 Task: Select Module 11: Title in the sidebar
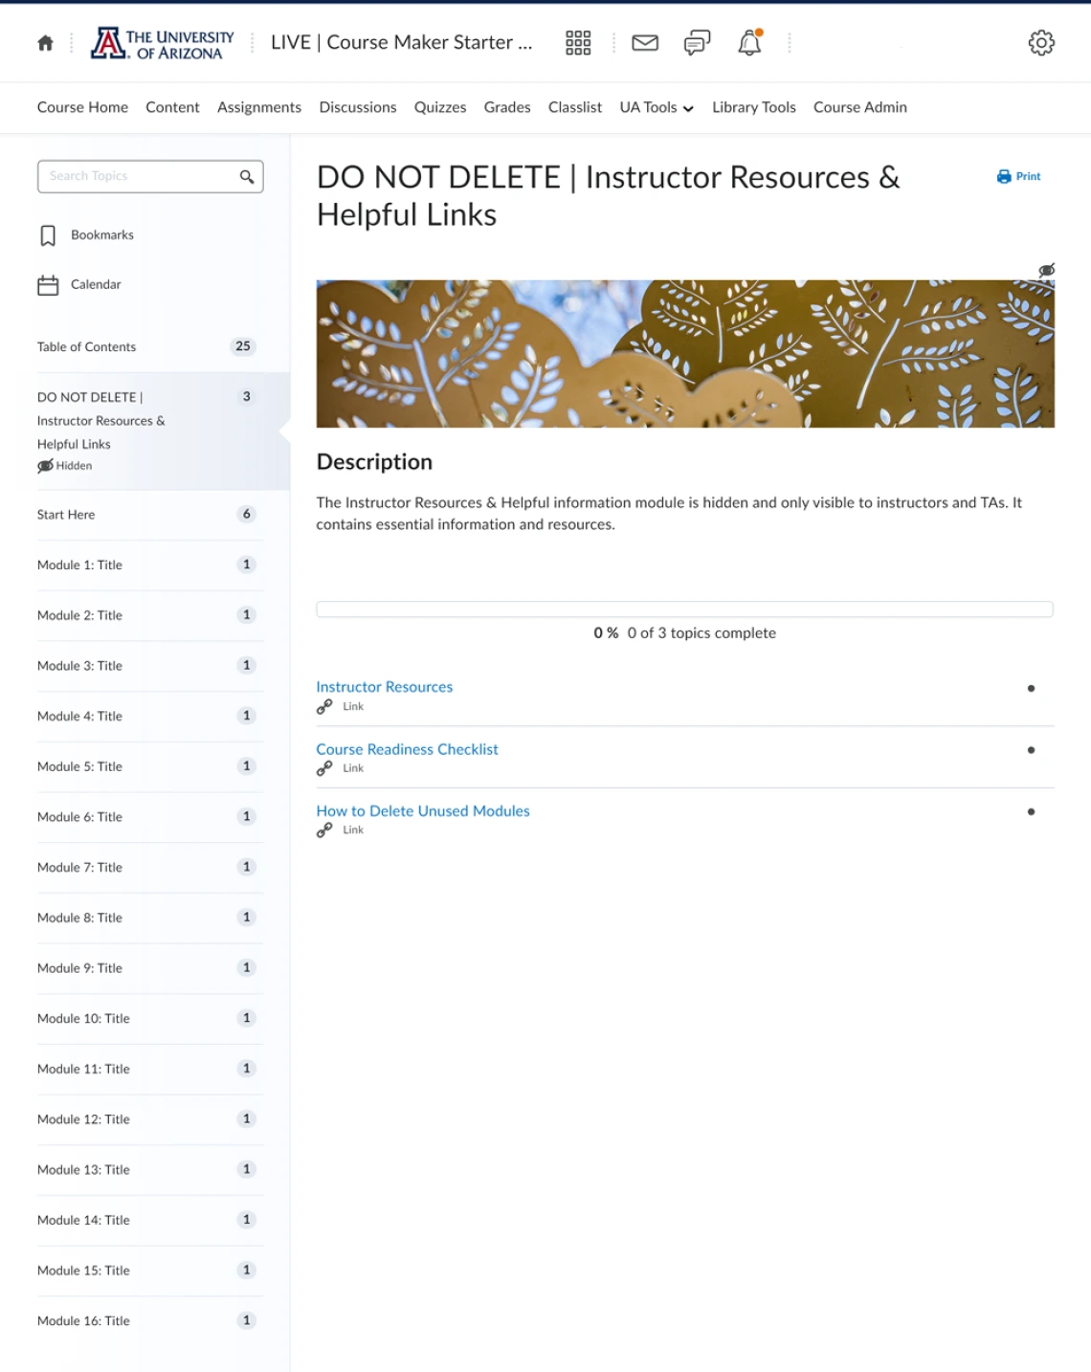[150, 1070]
